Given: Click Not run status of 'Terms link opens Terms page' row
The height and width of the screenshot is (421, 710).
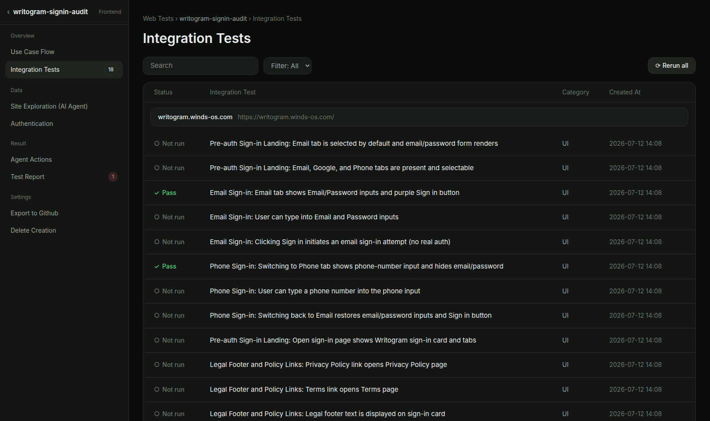Looking at the screenshot, I should tap(169, 390).
